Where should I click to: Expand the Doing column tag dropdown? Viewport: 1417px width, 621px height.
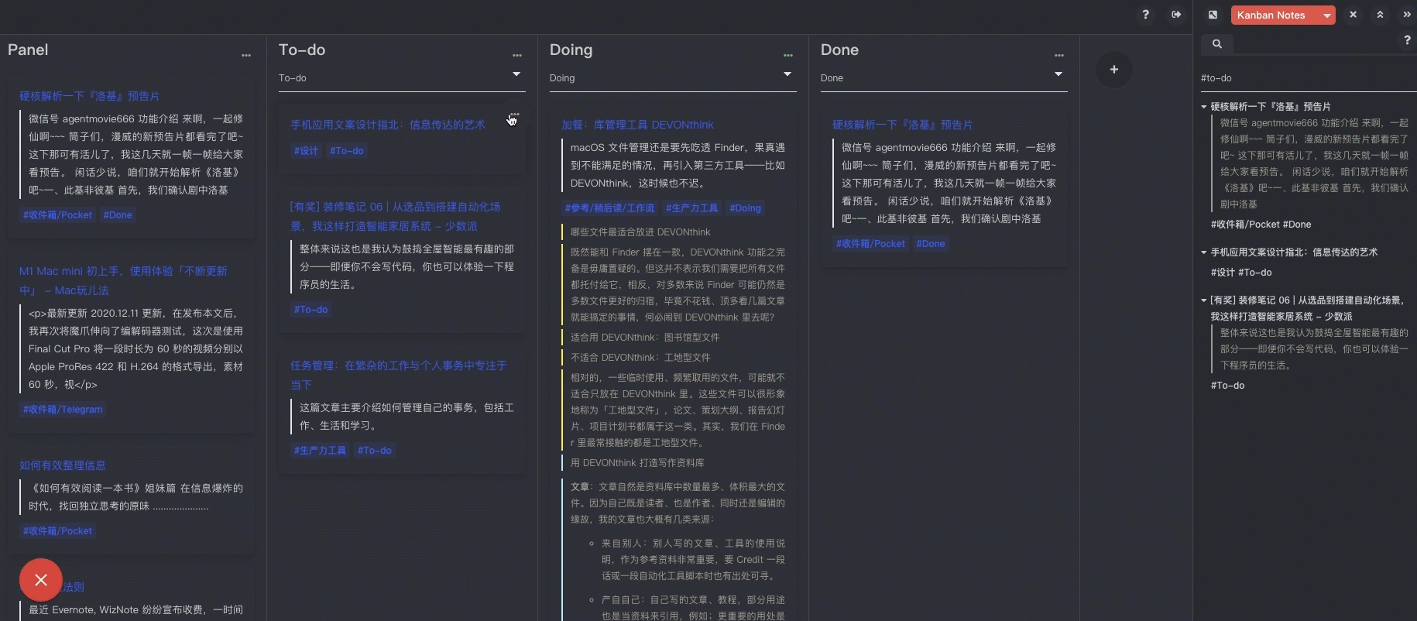click(787, 74)
